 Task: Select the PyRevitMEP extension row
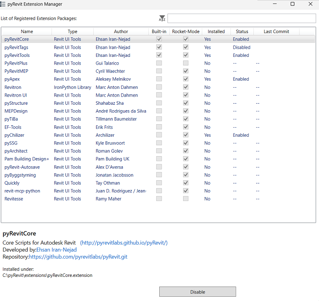click(16, 71)
